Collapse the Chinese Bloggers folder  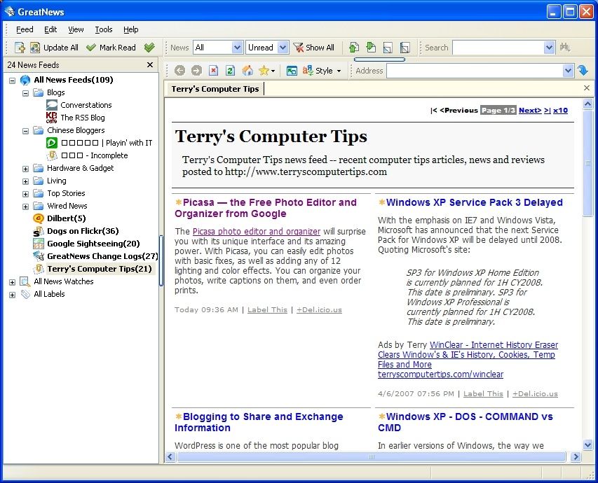click(x=25, y=131)
